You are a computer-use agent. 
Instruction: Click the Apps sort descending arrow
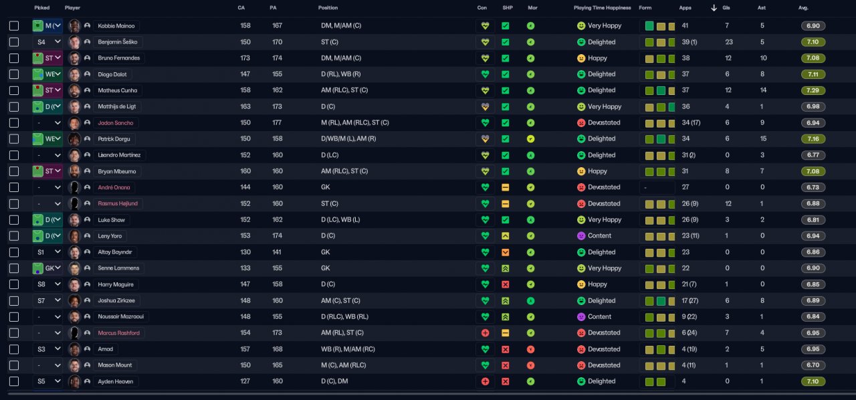(x=714, y=8)
